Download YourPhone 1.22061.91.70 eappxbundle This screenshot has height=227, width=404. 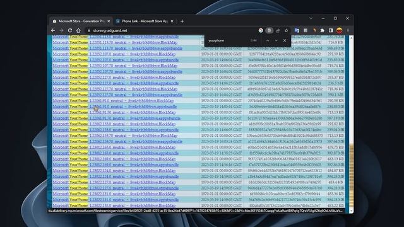[x=116, y=118]
